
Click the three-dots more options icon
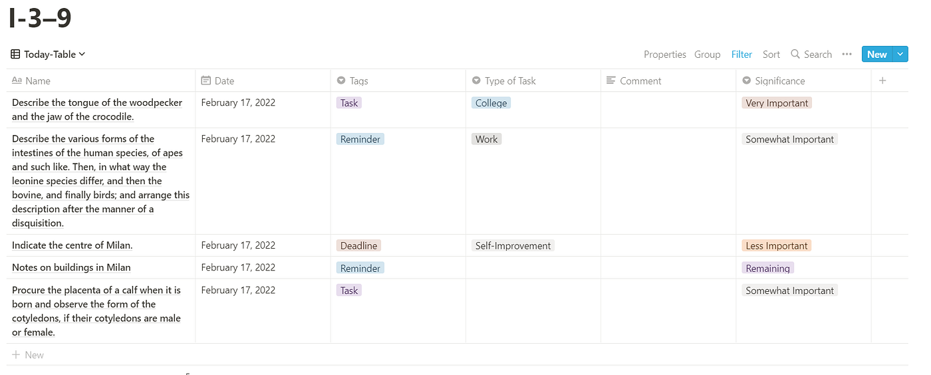847,55
